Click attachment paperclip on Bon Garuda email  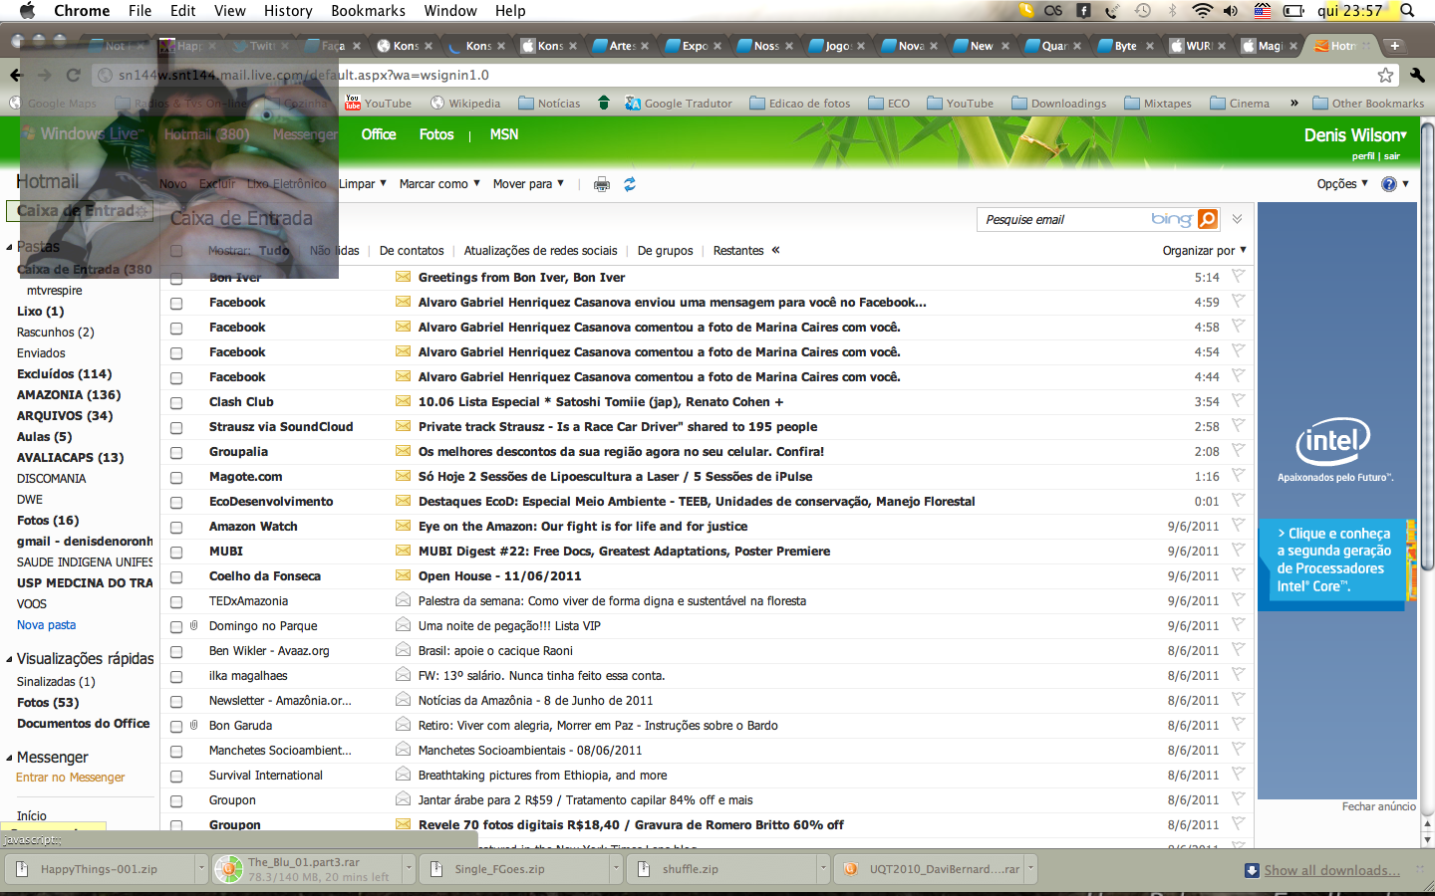pos(194,726)
